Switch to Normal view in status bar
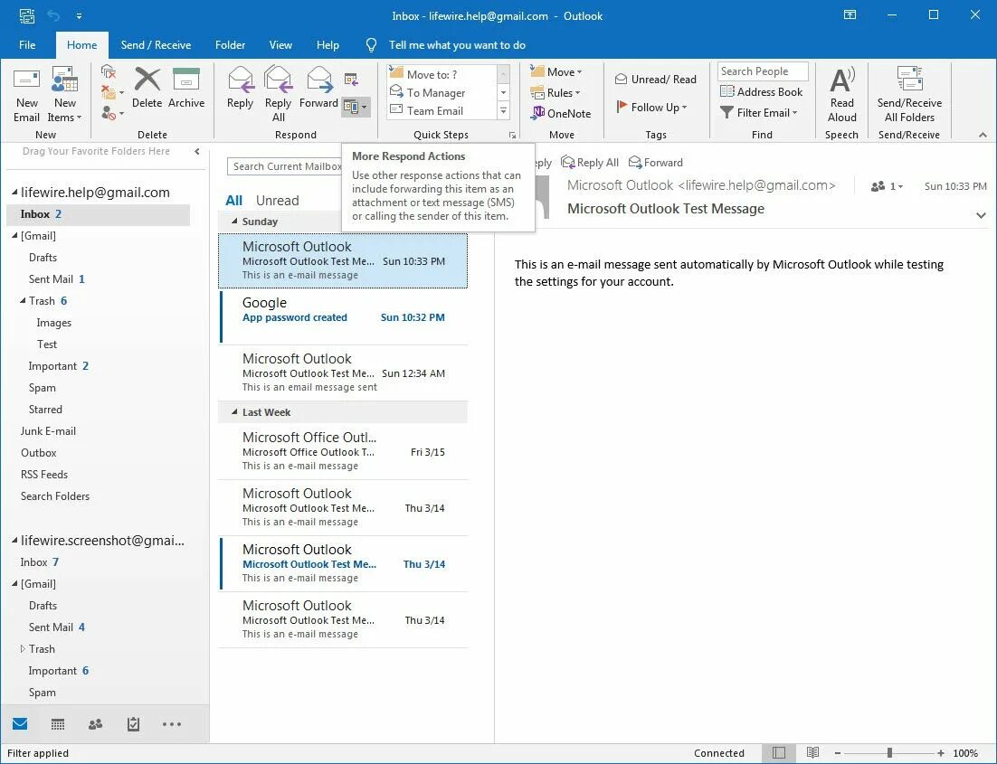The width and height of the screenshot is (997, 764). pos(779,752)
